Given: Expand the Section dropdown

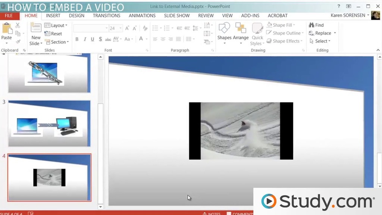Looking at the screenshot, I should 57,42.
